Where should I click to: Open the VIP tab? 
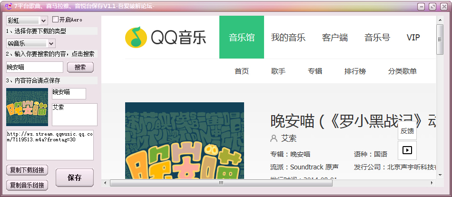tap(413, 38)
